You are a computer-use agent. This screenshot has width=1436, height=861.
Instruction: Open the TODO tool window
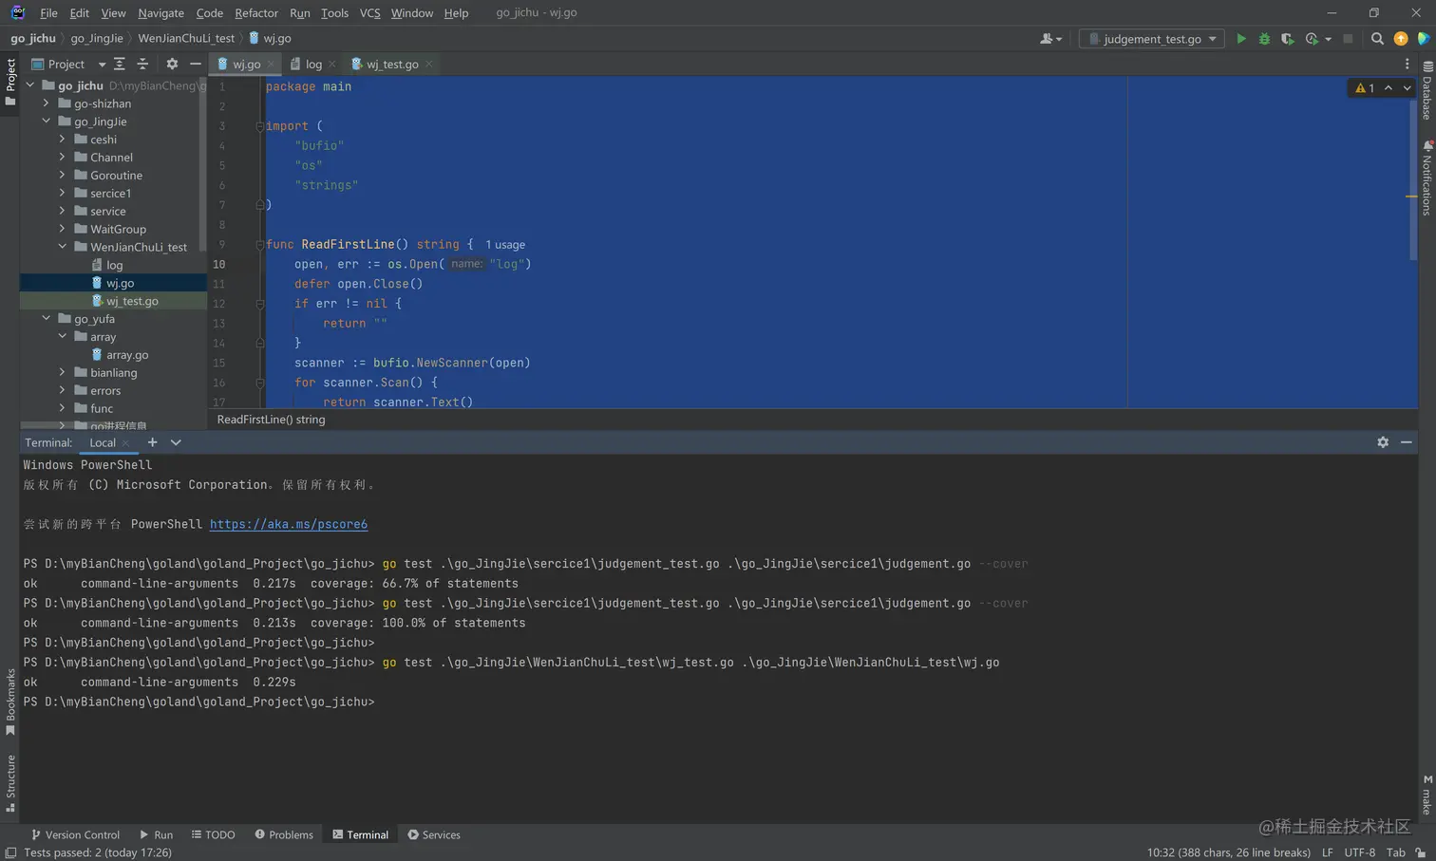tap(213, 834)
